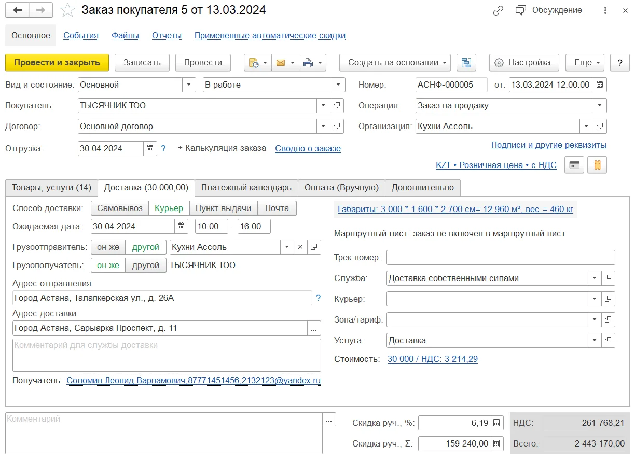Open the print icon menu
The image size is (635, 460).
(313, 63)
